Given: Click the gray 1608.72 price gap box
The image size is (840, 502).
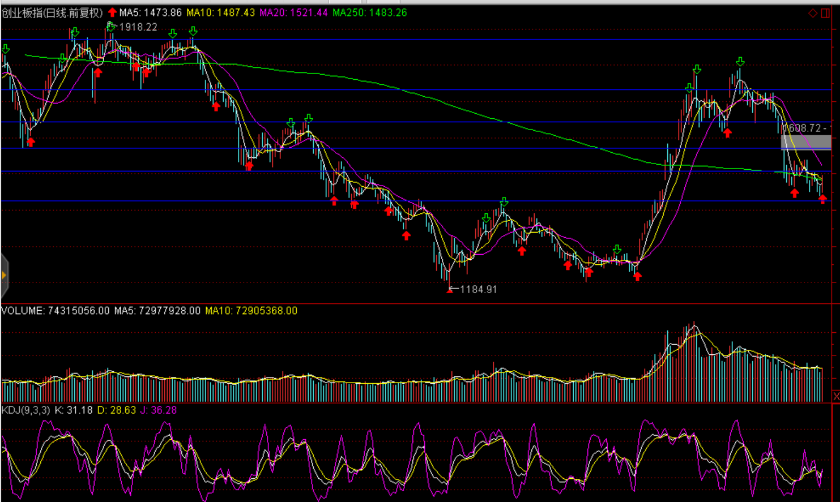Looking at the screenshot, I should pos(805,141).
